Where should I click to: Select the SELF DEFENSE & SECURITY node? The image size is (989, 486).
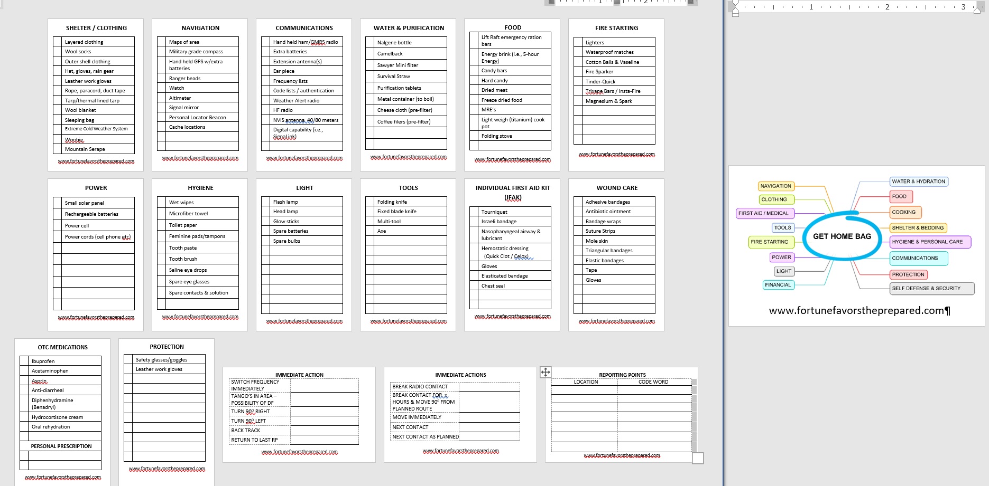[933, 288]
